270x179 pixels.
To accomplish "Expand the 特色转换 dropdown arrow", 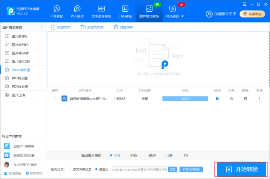I will coord(182,16).
